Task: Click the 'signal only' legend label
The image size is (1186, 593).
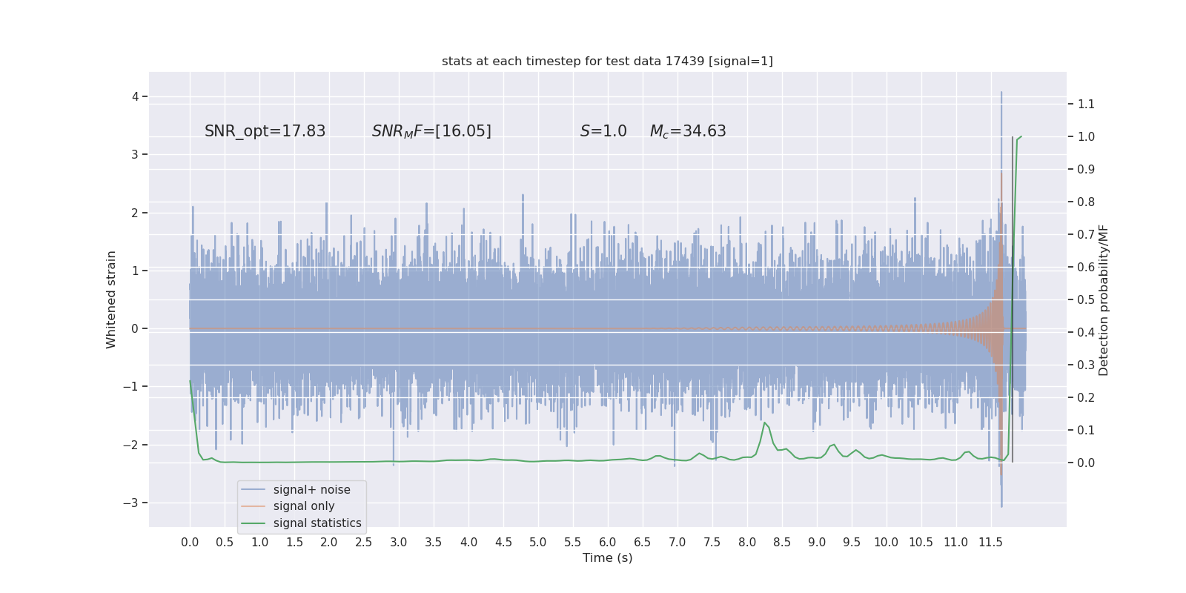Action: pyautogui.click(x=304, y=506)
